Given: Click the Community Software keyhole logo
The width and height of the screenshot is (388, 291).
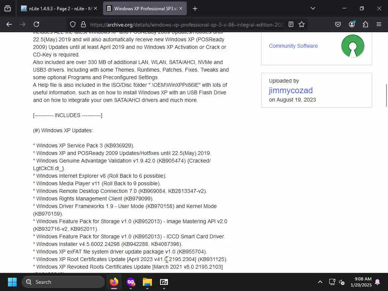Looking at the screenshot, I should [353, 46].
